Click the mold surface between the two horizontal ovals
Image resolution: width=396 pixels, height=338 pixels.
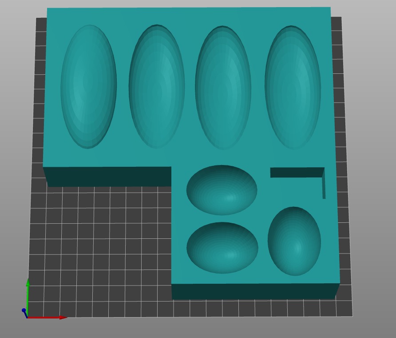point(222,219)
